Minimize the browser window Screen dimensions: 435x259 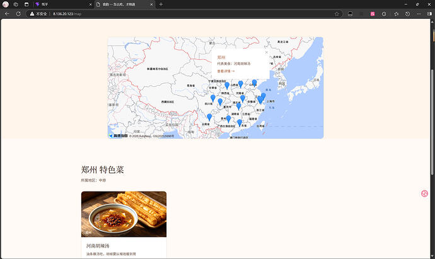406,4
